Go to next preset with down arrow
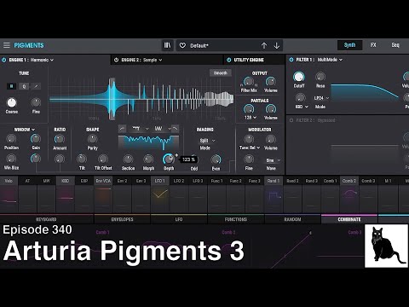The width and height of the screenshot is (409, 307). tap(277, 45)
